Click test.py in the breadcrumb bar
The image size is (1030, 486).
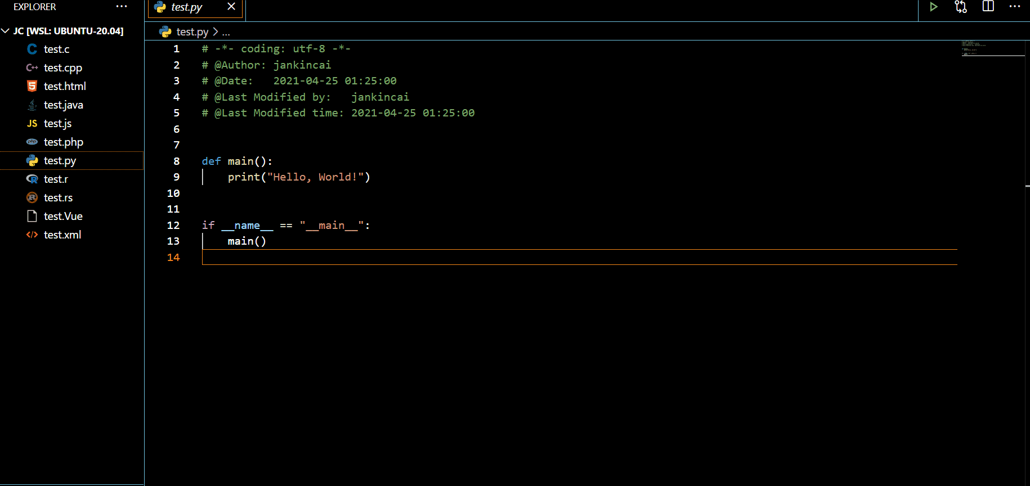click(x=192, y=32)
